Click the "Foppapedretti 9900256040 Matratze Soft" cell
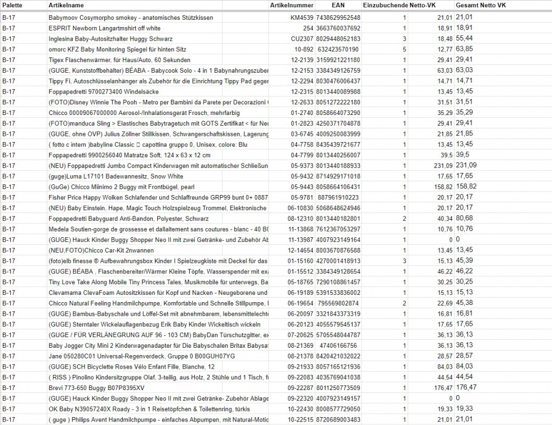The width and height of the screenshot is (552, 425). click(x=130, y=155)
